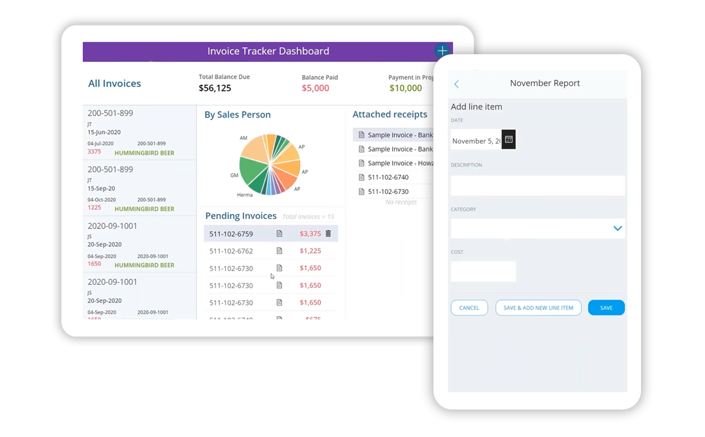This screenshot has width=705, height=437.
Task: Click the $3,375 pending amount
Action: click(x=310, y=234)
